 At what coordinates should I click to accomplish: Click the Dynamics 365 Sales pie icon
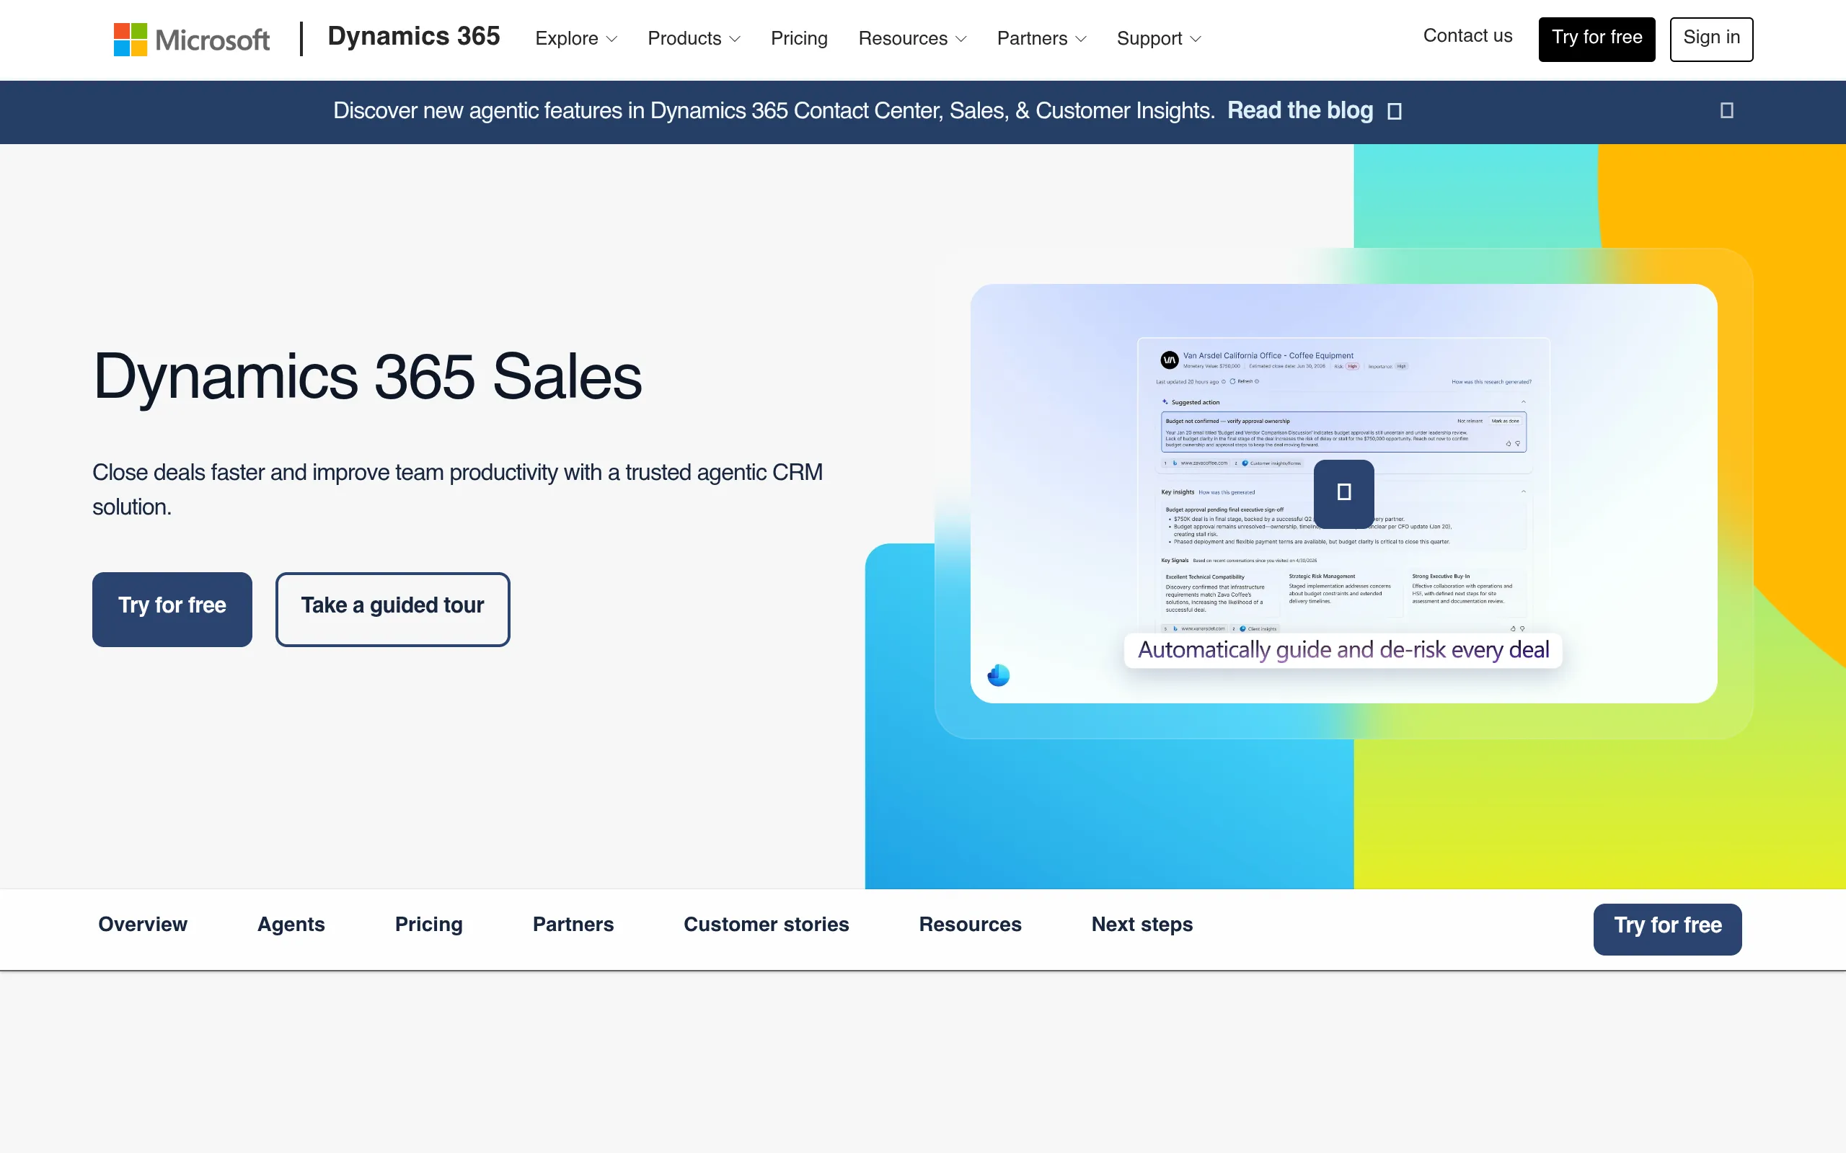point(999,675)
